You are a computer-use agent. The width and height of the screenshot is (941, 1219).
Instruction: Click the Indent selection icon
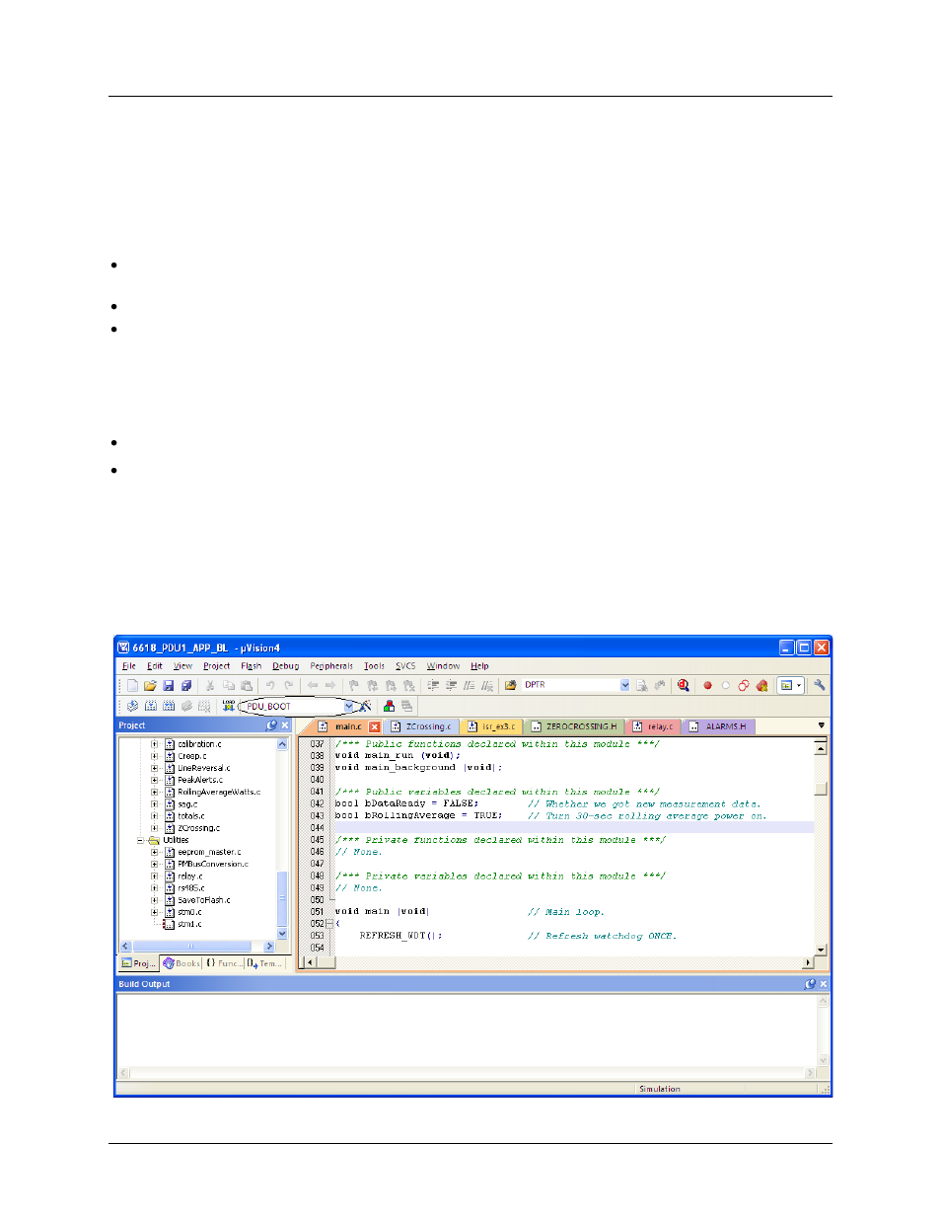(433, 685)
